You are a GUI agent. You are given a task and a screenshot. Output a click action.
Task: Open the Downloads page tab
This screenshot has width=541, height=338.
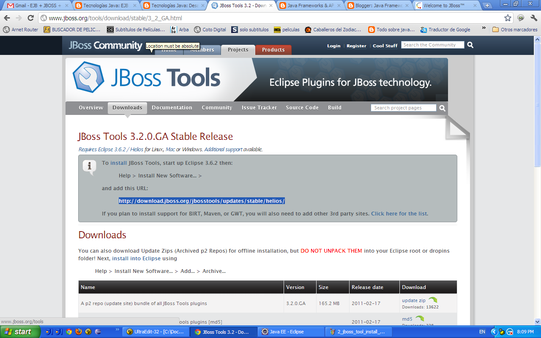click(x=127, y=108)
